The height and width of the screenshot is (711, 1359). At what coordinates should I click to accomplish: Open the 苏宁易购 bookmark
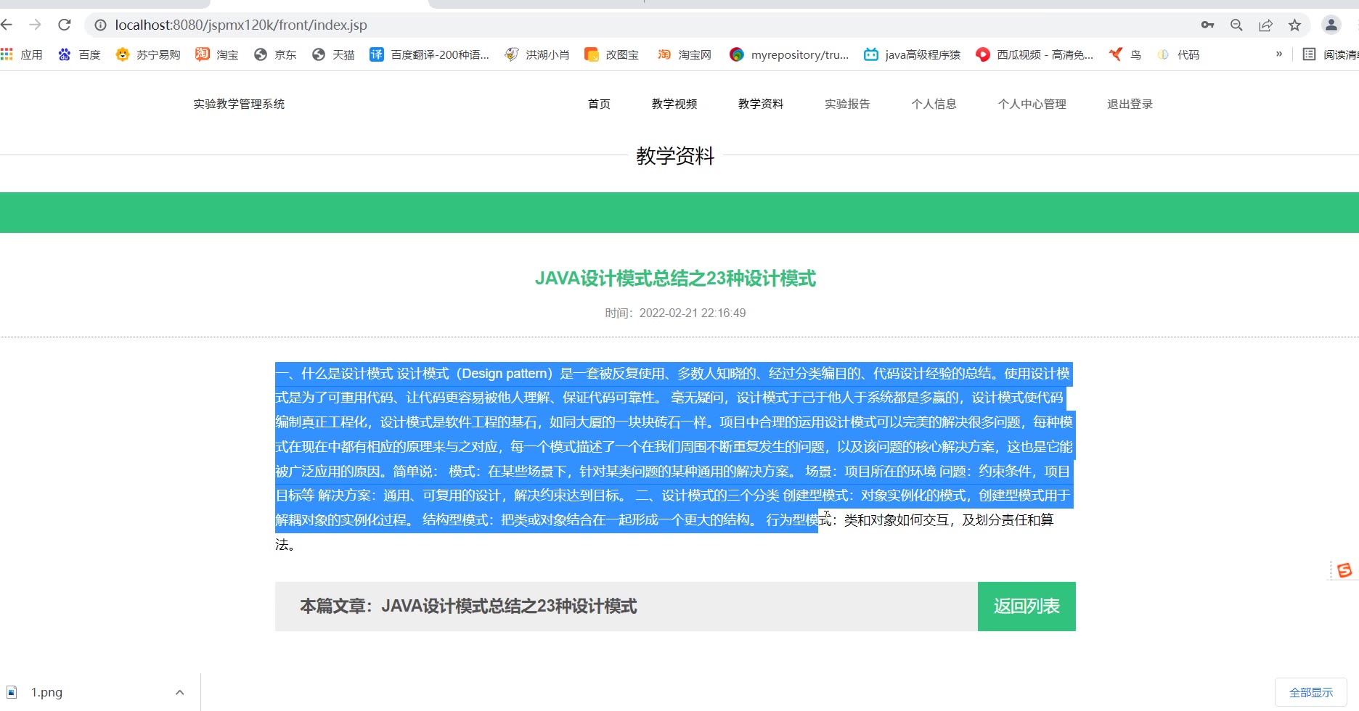pos(148,54)
